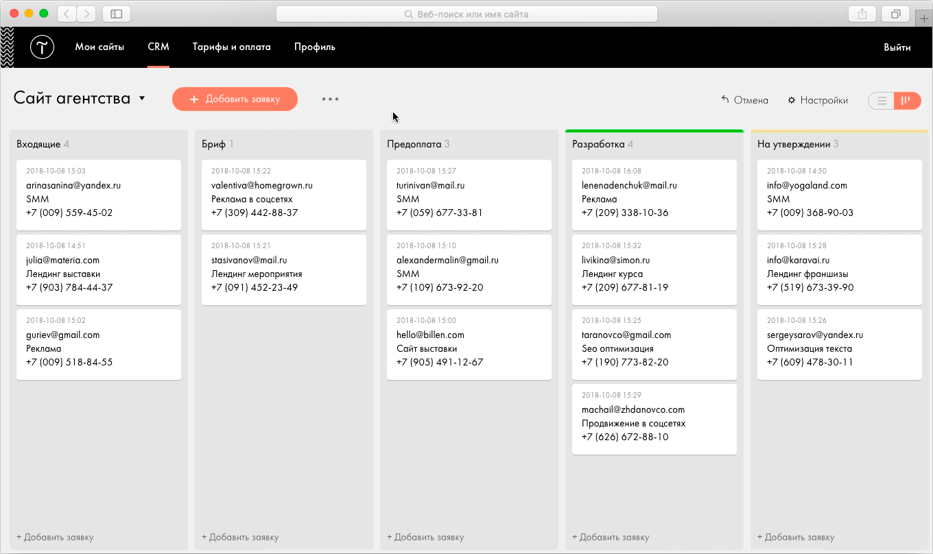
Task: Open Тарифы и оплата menu item
Action: [232, 47]
